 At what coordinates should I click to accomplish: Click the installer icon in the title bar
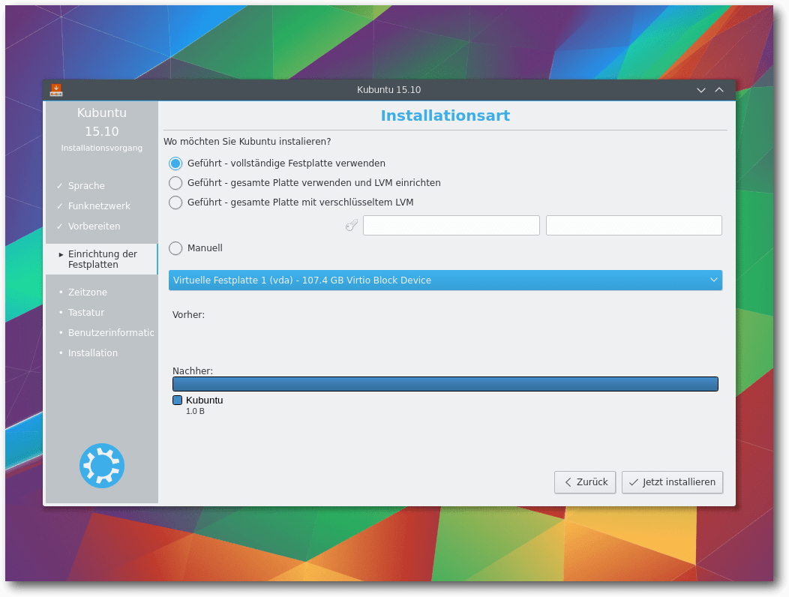55,90
